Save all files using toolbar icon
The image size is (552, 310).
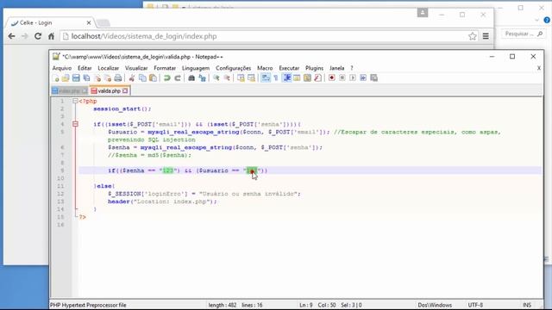[x=86, y=78]
